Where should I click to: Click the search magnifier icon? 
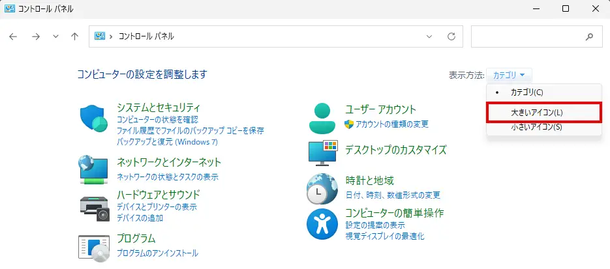coord(589,36)
